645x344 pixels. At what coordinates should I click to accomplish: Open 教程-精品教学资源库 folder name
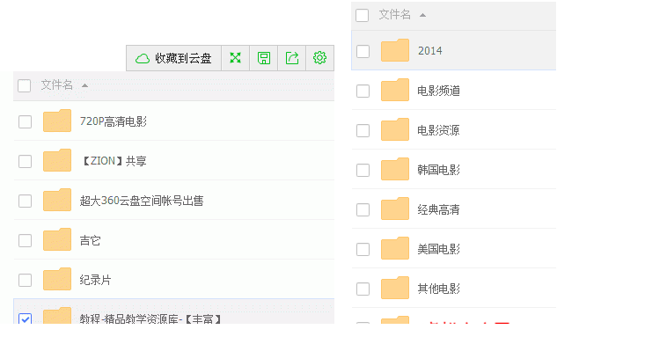[x=151, y=318]
